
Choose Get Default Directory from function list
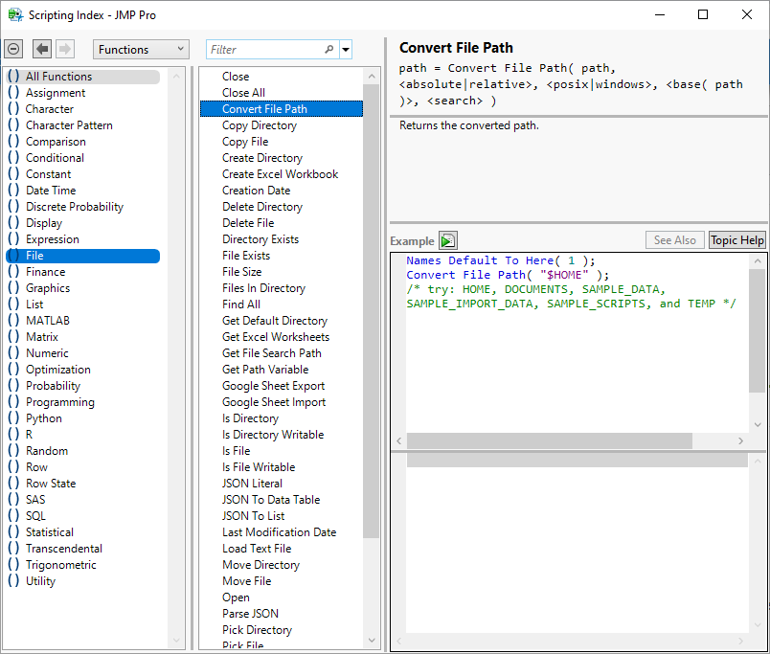coord(275,321)
